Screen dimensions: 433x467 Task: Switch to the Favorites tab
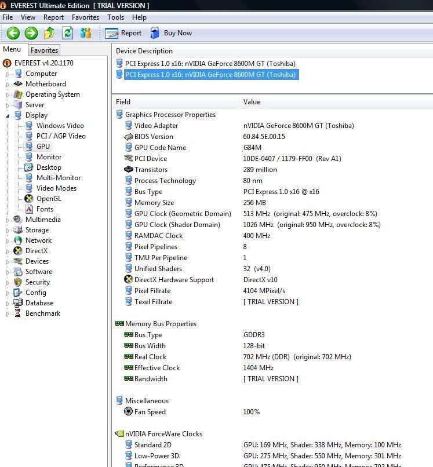tap(44, 50)
